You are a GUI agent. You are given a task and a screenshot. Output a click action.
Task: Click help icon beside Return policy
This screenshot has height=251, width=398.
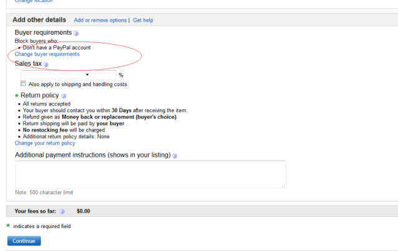point(64,96)
